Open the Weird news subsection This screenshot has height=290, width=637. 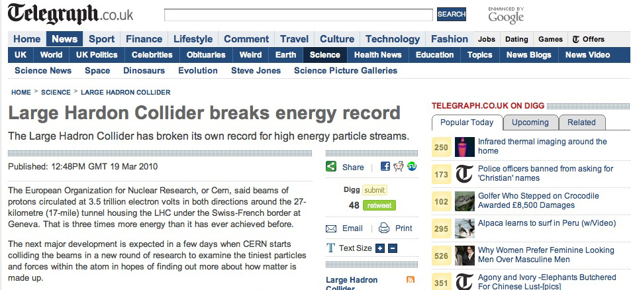[x=250, y=55]
